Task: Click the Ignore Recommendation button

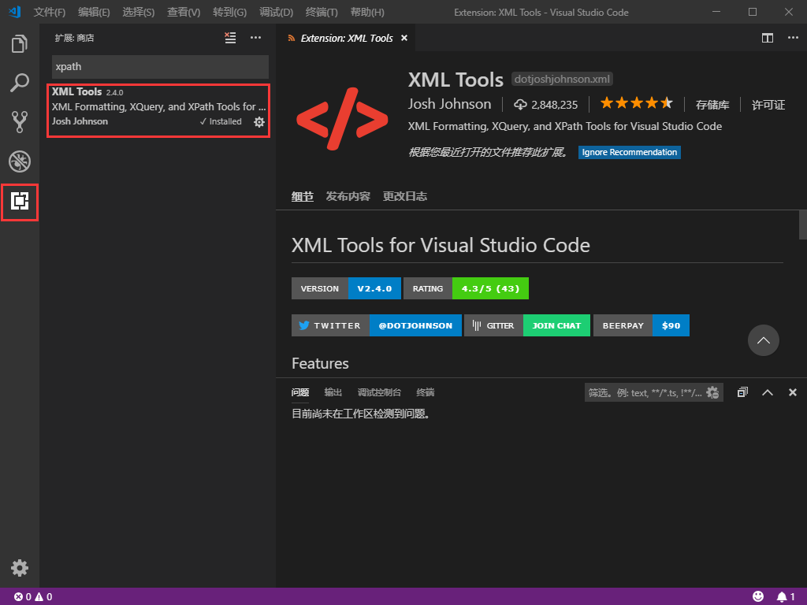Action: (x=630, y=152)
